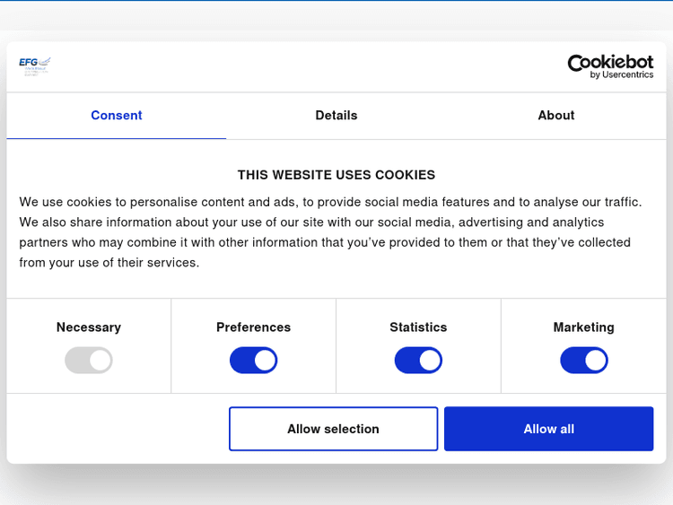Open the Cookiebot wordmark logo link
Screen dimensions: 673x505
click(x=610, y=63)
